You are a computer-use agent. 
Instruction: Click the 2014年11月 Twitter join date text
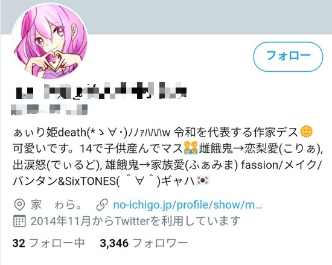tap(135, 221)
